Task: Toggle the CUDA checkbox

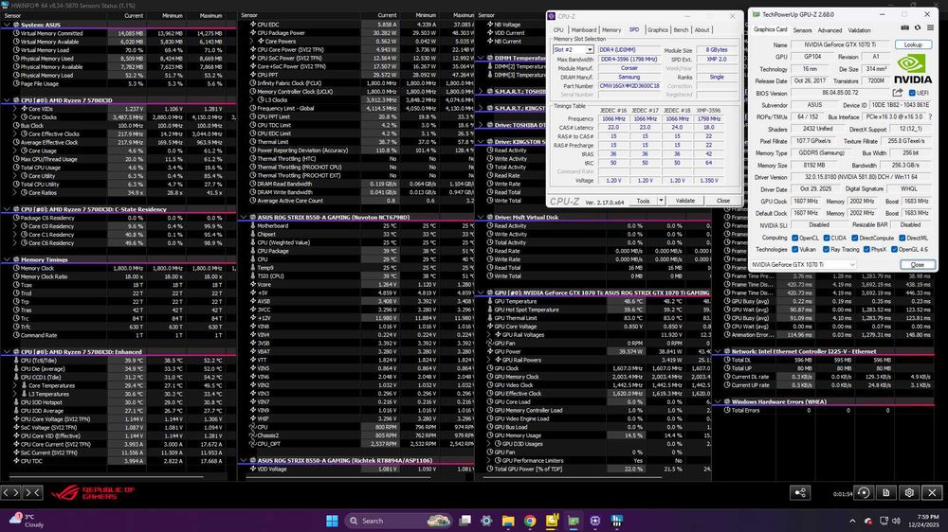Action: point(826,238)
